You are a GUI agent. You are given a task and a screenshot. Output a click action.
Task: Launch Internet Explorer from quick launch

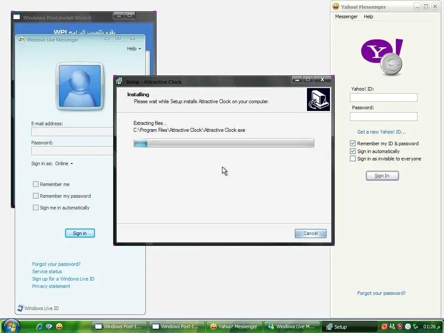pos(39,326)
